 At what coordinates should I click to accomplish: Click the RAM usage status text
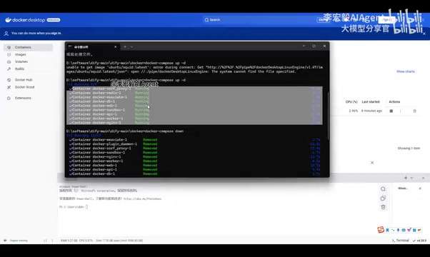click(69, 241)
